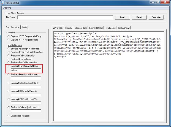Select Capture HTTP Request via Proxy
This screenshot has height=127, width=171.
click(x=9, y=36)
